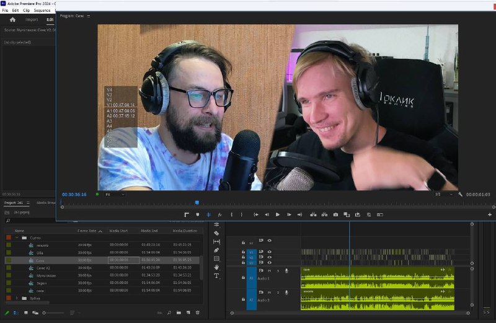
Task: Sort by Frame Rate column header
Action: click(87, 231)
